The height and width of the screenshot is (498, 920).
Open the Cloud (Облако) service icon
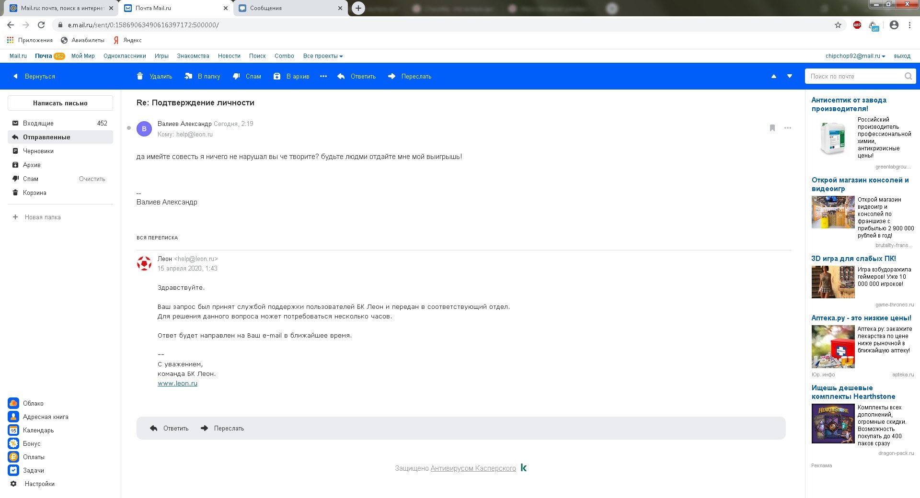pos(13,403)
